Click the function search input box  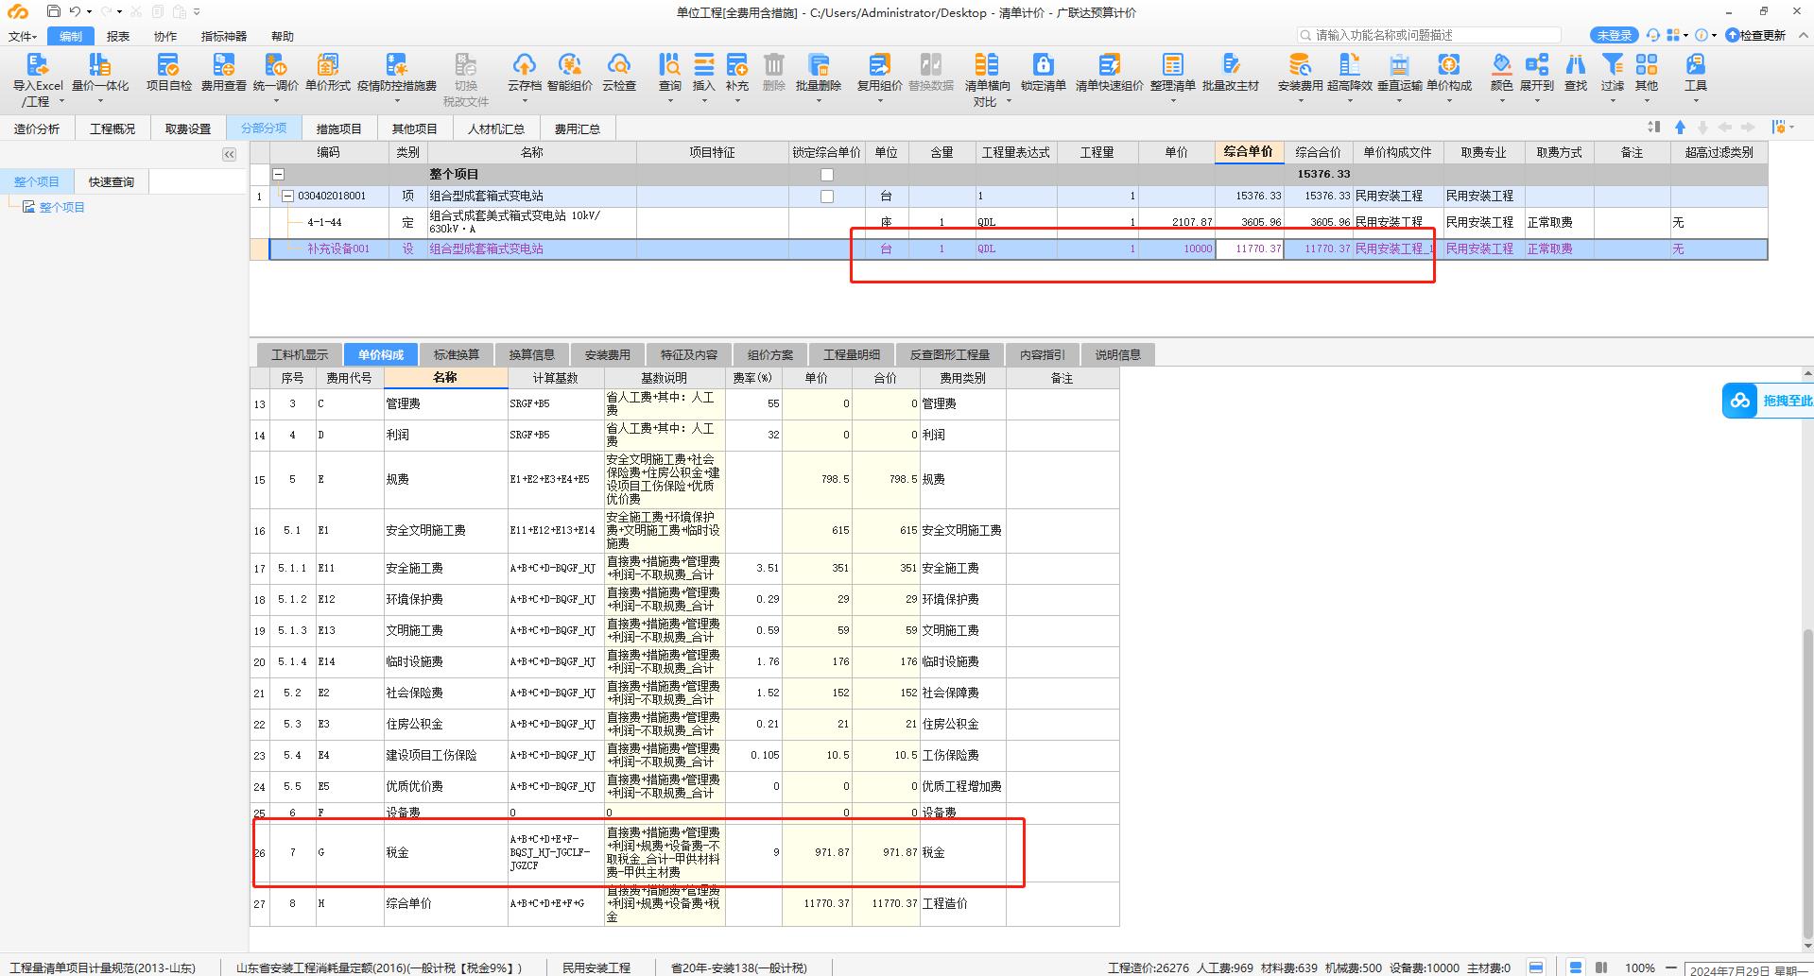pyautogui.click(x=1428, y=35)
